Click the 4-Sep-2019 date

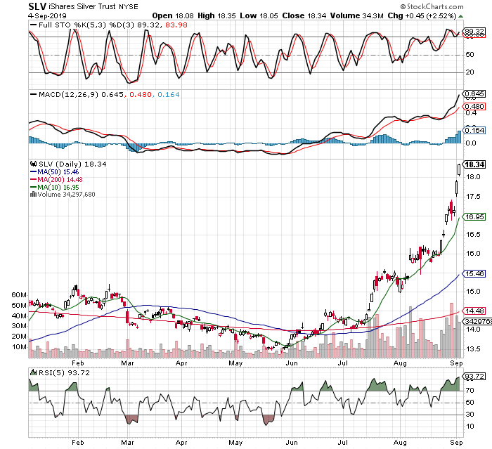coord(47,15)
